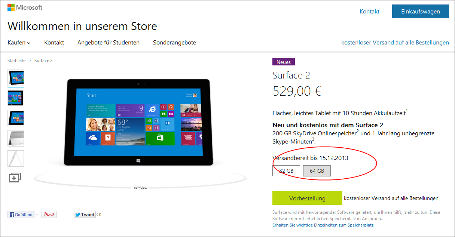Open Kontakt in the navigation bar
Screen dimensions: 455x237
tap(54, 43)
